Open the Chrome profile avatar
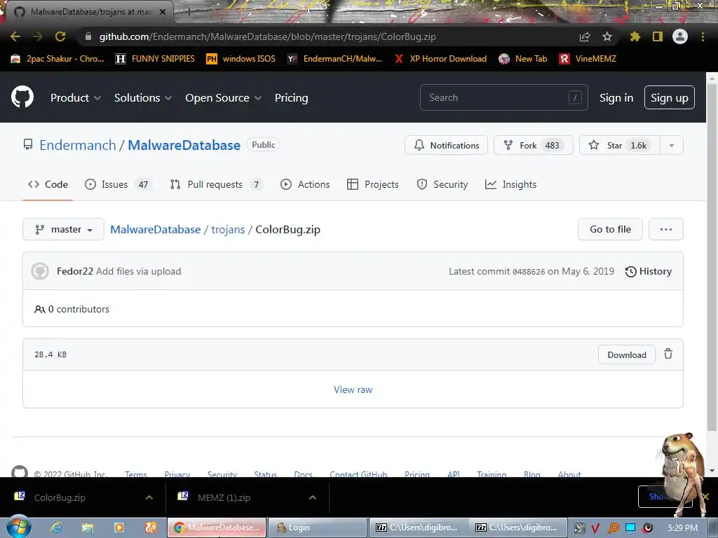This screenshot has height=538, width=718. [680, 36]
